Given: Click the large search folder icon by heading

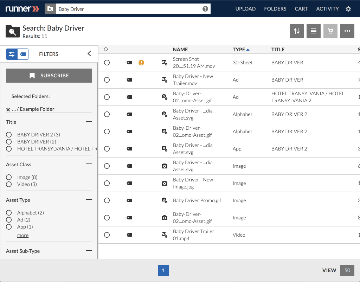Looking at the screenshot, I should (13, 31).
